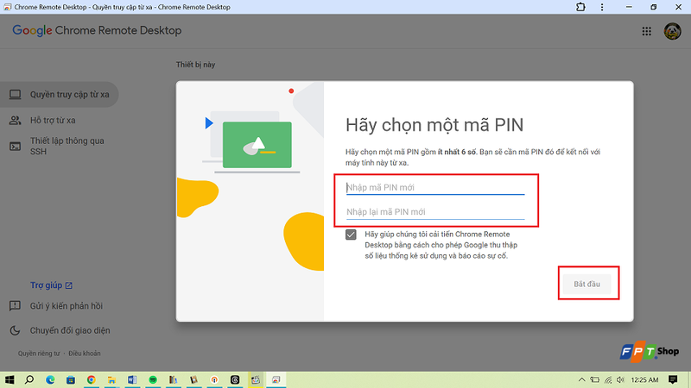Click the Google Chrome Remote Desktop logo
The width and height of the screenshot is (691, 388).
(97, 30)
